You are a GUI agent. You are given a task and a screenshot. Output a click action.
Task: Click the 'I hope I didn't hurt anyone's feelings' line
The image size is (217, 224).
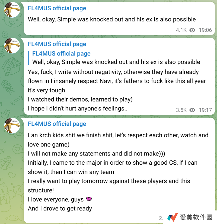click(78, 109)
